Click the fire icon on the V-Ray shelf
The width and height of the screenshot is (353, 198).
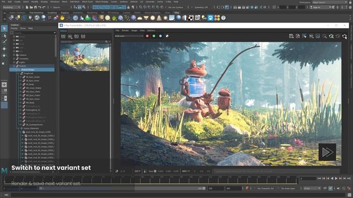(62, 18)
